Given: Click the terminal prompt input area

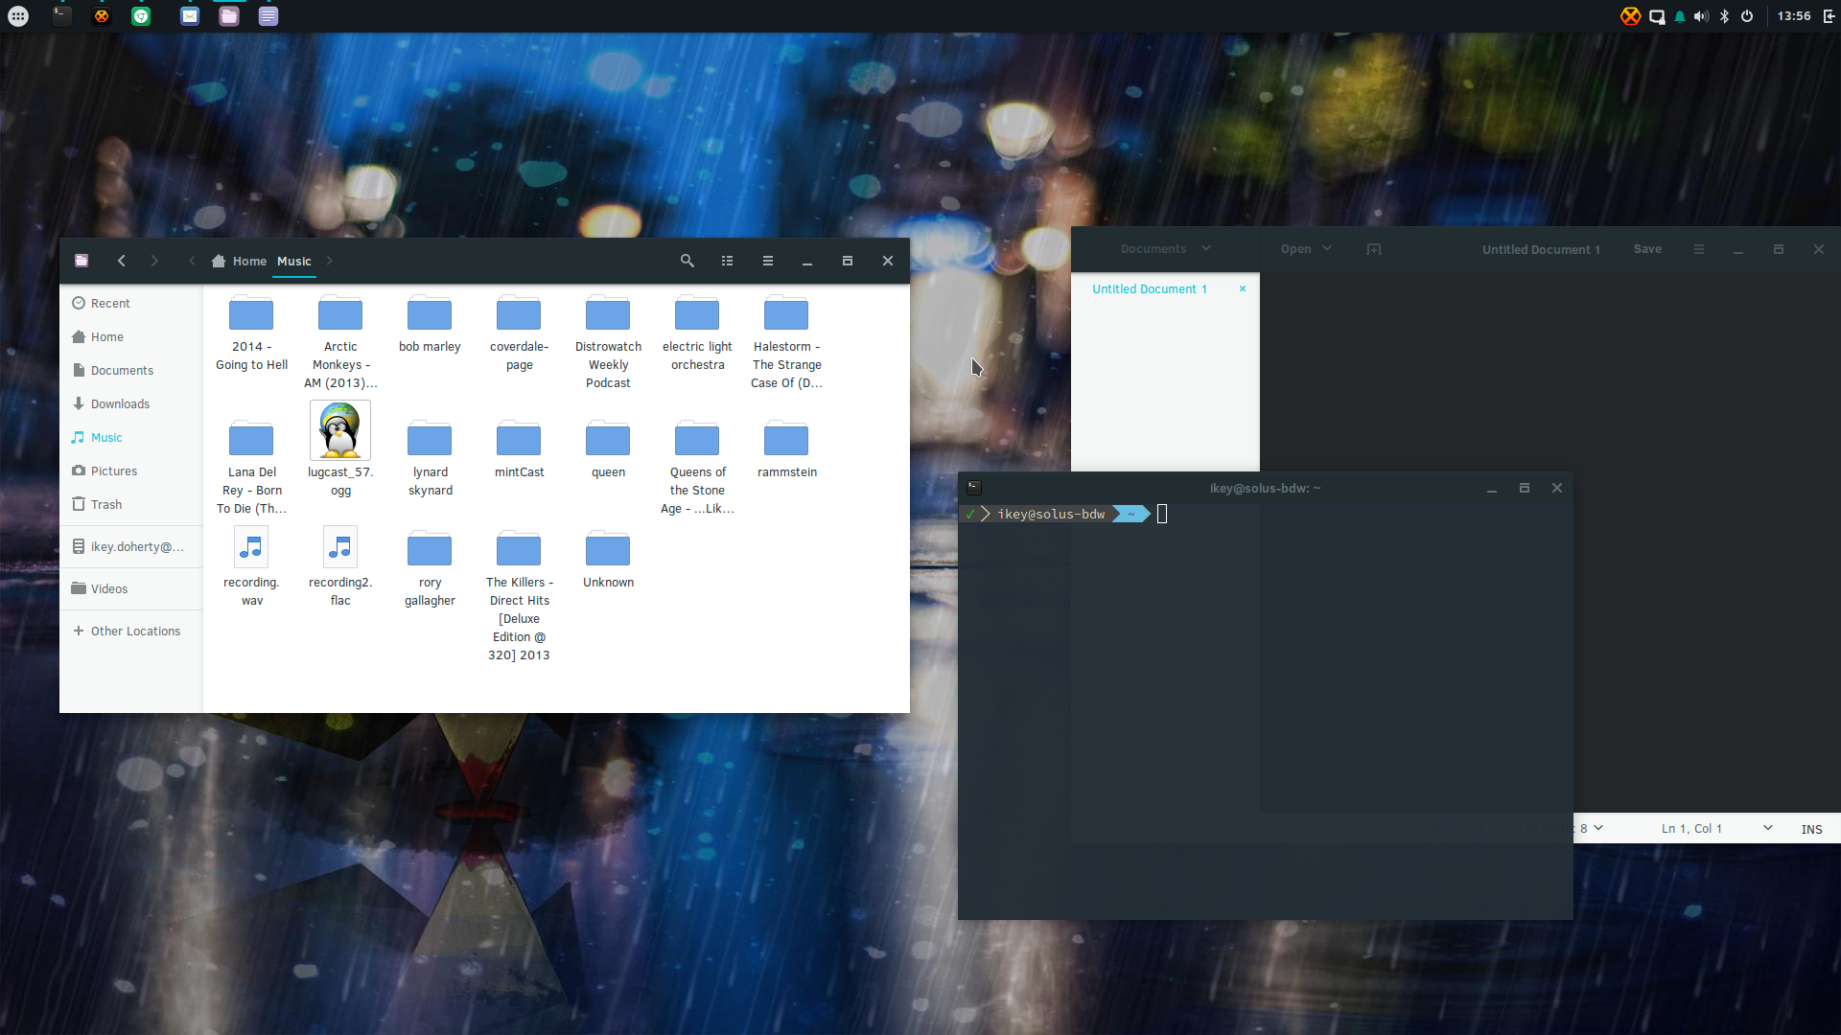Looking at the screenshot, I should 1162,515.
